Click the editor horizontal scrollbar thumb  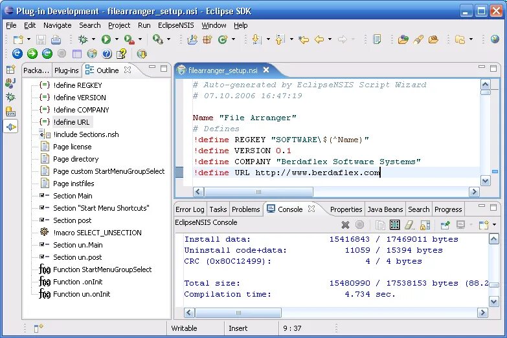(x=258, y=192)
